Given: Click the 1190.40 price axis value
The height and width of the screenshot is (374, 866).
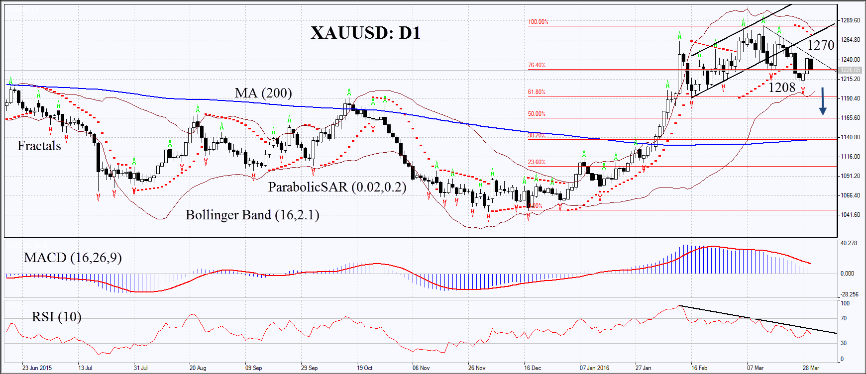Looking at the screenshot, I should pos(851,98).
